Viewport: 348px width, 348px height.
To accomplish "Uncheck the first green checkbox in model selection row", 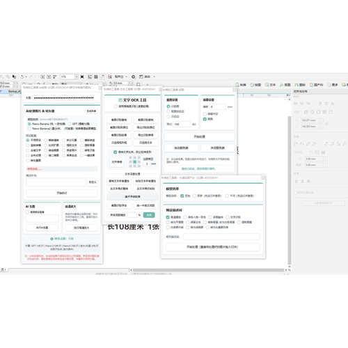I will coord(182,196).
